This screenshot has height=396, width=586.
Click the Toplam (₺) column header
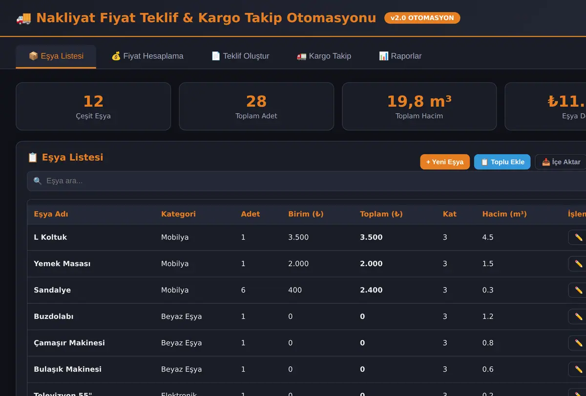(381, 214)
